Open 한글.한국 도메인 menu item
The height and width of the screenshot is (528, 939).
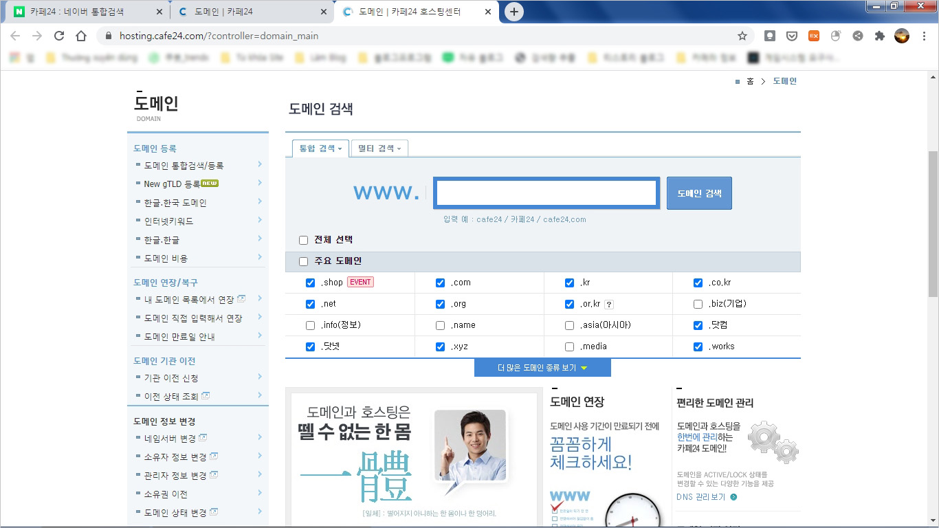point(175,203)
